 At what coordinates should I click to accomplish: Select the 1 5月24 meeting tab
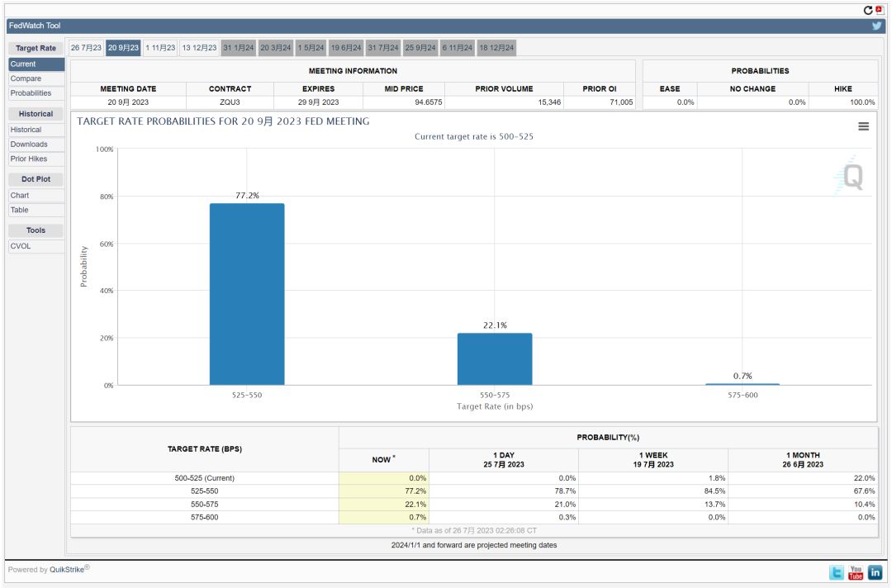coord(311,48)
